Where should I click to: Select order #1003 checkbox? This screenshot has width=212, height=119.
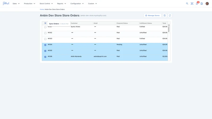tap(45, 39)
